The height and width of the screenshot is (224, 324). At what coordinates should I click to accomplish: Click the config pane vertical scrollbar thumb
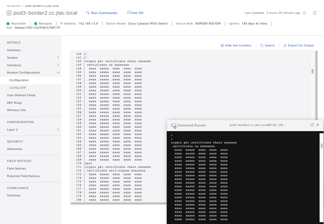tap(313, 71)
